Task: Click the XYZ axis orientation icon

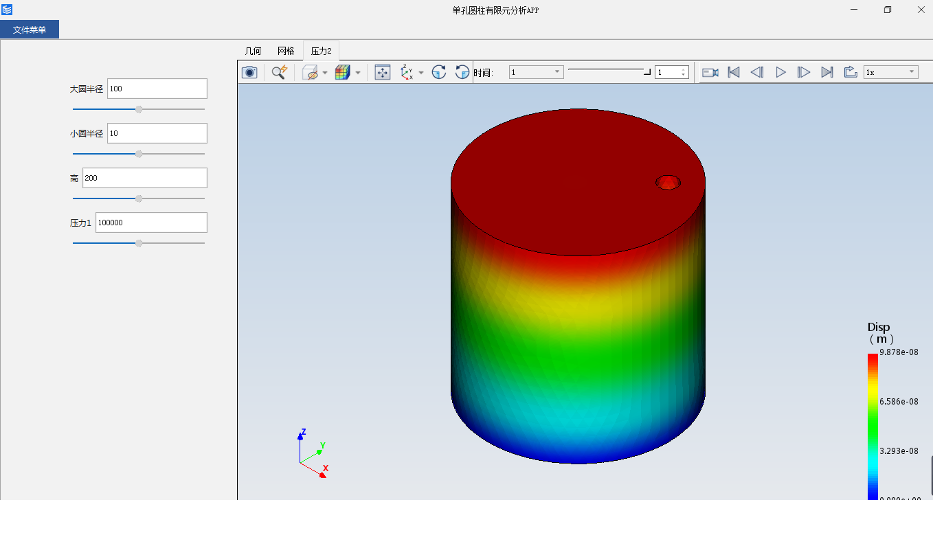Action: tap(407, 72)
